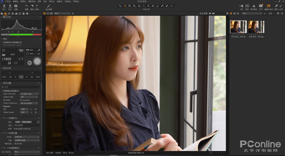This screenshot has width=285, height=156.
Task: Select the orange Pan hand cursor tool
Action: [125, 6]
